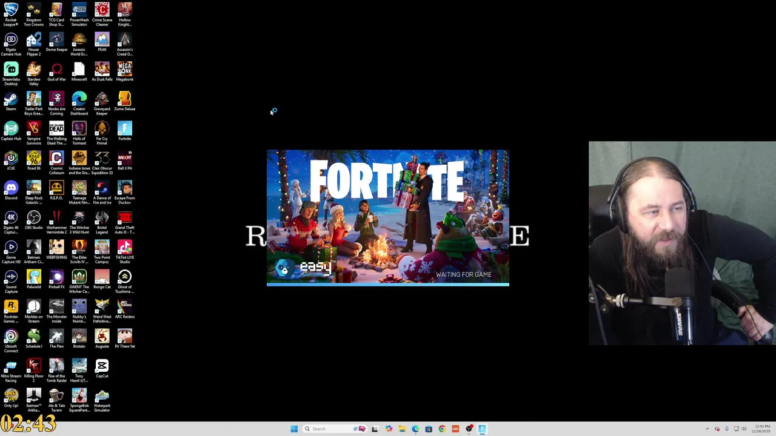Click the Stardew Valley shortcut

34,74
